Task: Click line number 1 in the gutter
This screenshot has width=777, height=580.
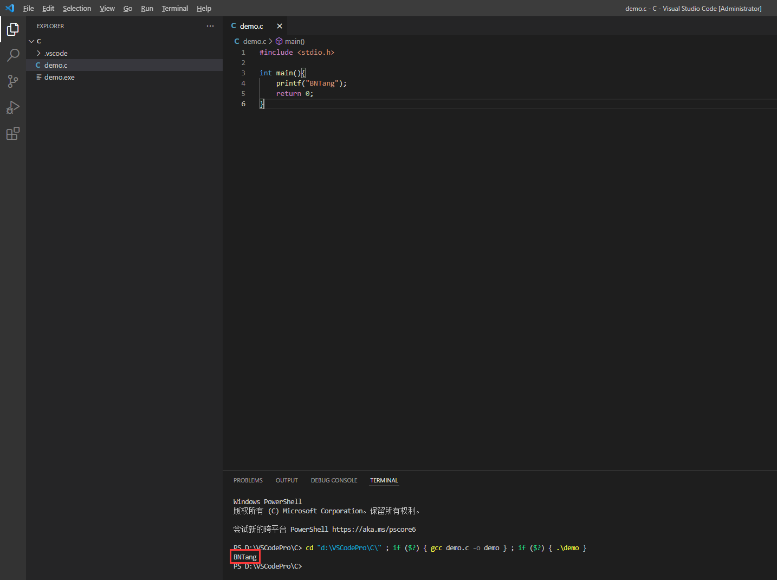Action: [x=243, y=53]
